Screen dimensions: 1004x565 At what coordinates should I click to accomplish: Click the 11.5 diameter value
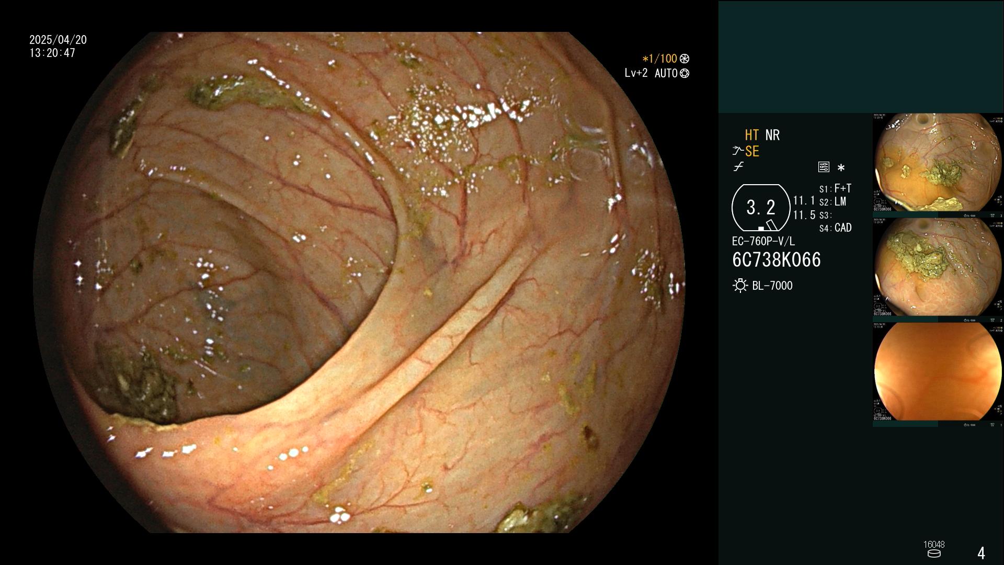[x=804, y=215]
